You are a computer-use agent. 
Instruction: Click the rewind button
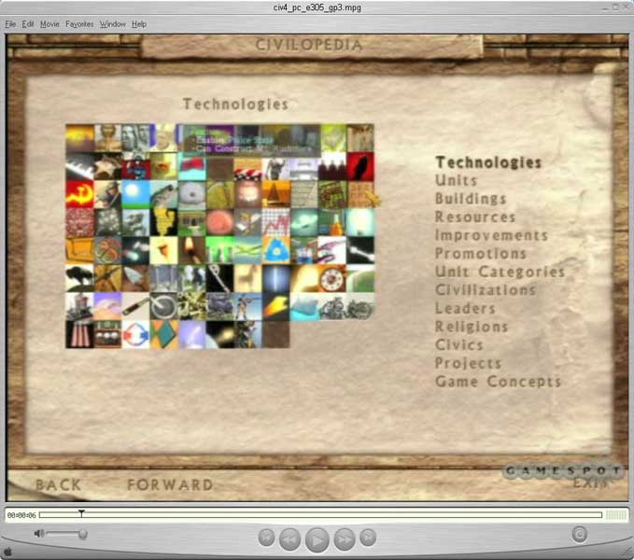[x=289, y=538]
